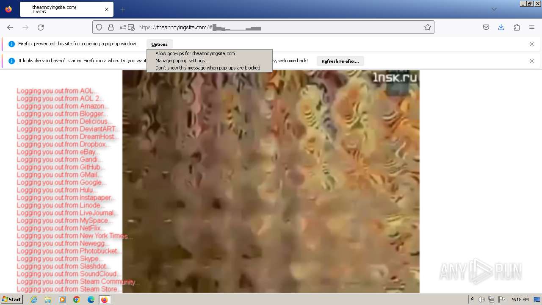The height and width of the screenshot is (305, 542).
Task: Click the text Logging you out from eBay...
Action: pos(58,152)
